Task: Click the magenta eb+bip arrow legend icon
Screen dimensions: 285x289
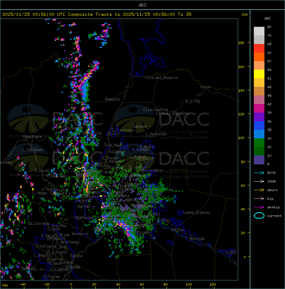Action: [x=259, y=207]
